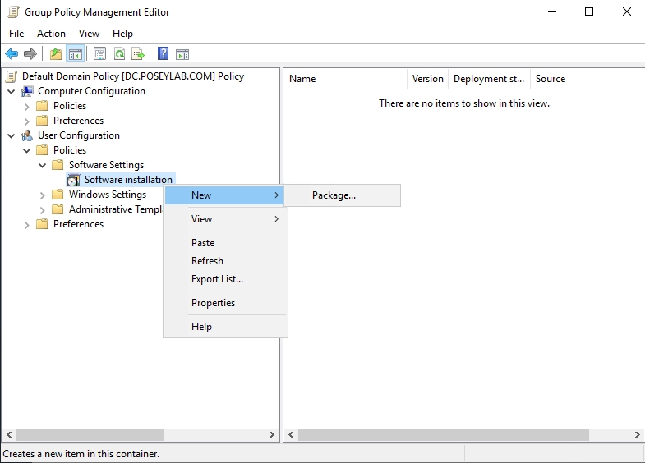Click the Up One Level folder icon

(x=56, y=54)
